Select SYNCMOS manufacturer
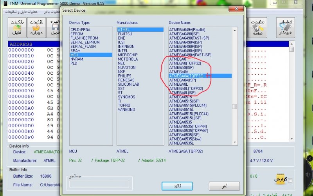313x196 pixels. pyautogui.click(x=126, y=97)
